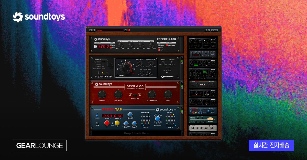Click the Tap Tempo pad on Effect Rack
307x160 pixels.
click(95, 46)
